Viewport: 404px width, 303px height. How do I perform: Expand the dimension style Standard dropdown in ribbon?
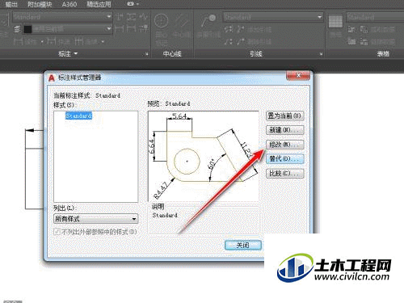(108, 17)
